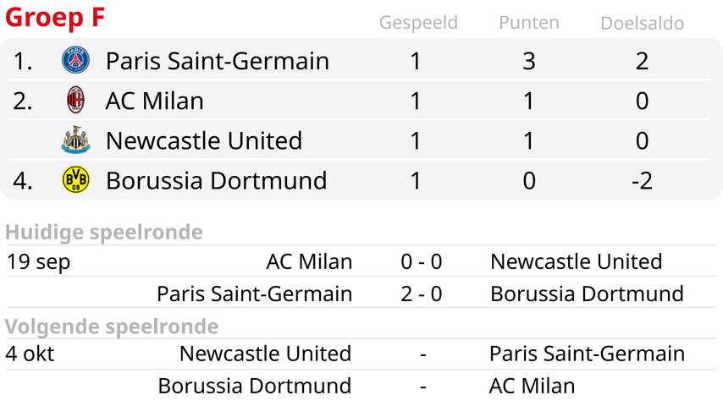Click Paris Saint-Germain away team on 4 okt
723x406 pixels.
click(587, 354)
